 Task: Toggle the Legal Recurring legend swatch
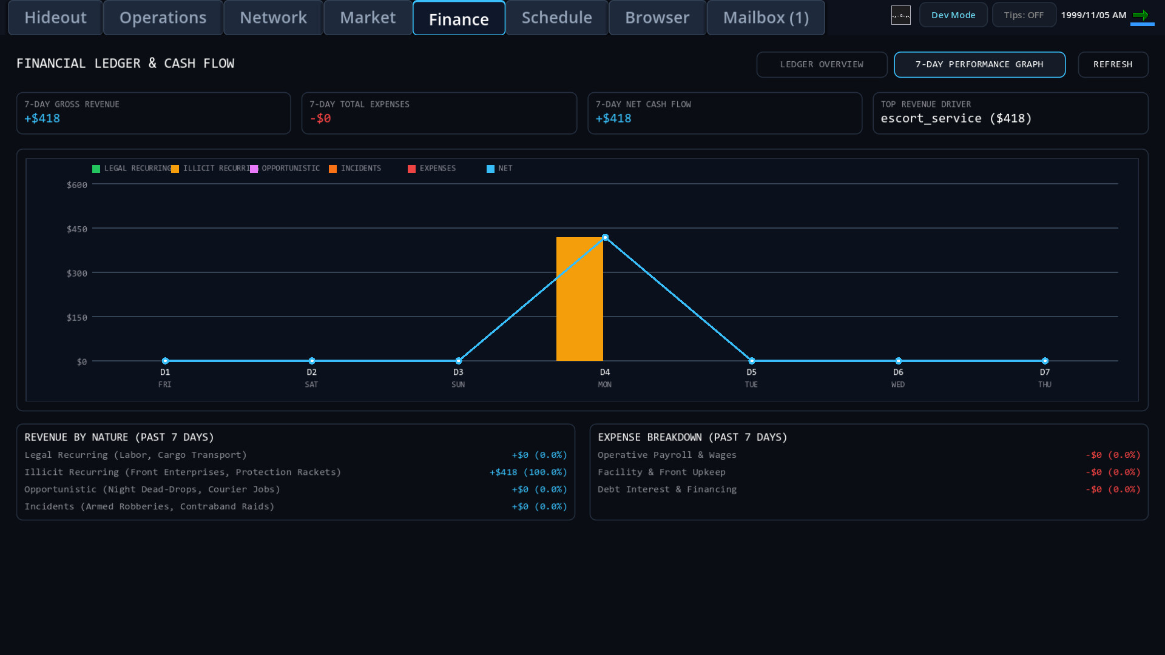pos(96,169)
